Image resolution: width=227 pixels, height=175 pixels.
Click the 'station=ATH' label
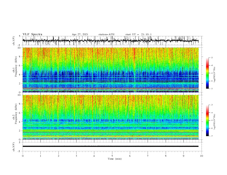[106, 34]
